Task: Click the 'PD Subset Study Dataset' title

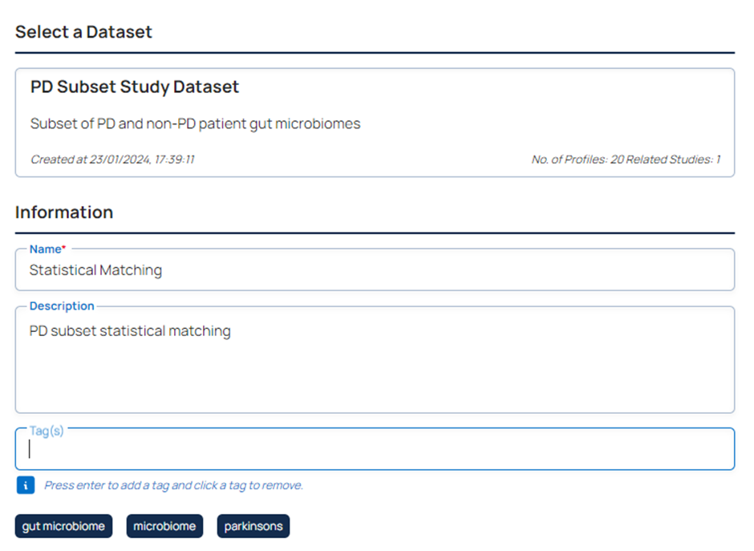Action: [x=135, y=87]
